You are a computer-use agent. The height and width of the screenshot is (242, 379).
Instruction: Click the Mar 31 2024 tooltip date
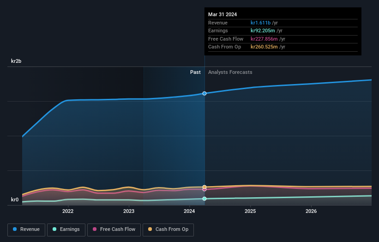click(x=223, y=14)
